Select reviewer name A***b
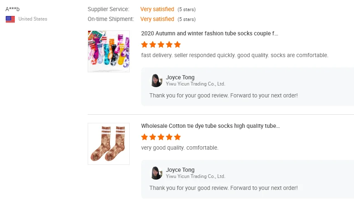Viewport: 354px width, 201px height. (13, 9)
